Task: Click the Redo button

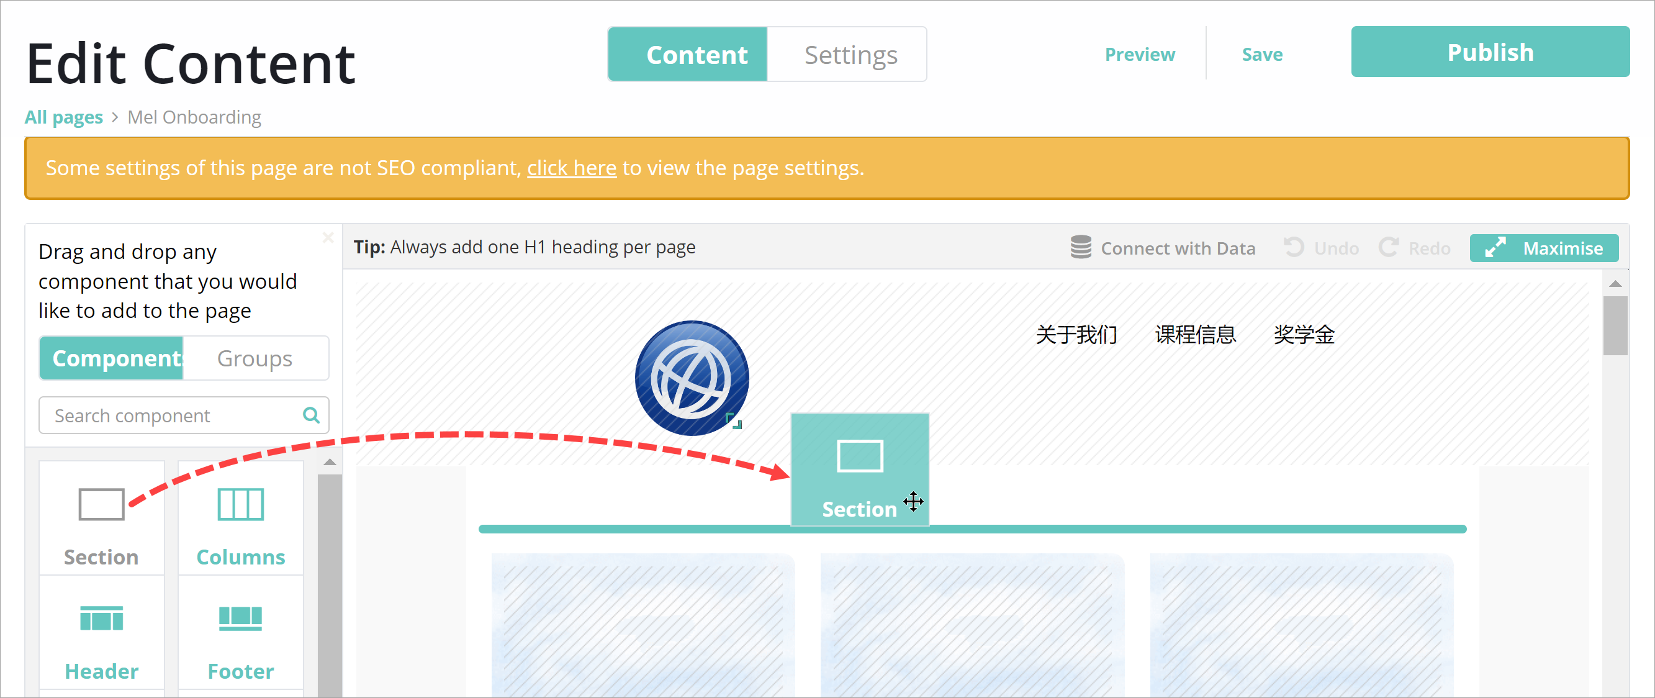Action: (x=1415, y=247)
